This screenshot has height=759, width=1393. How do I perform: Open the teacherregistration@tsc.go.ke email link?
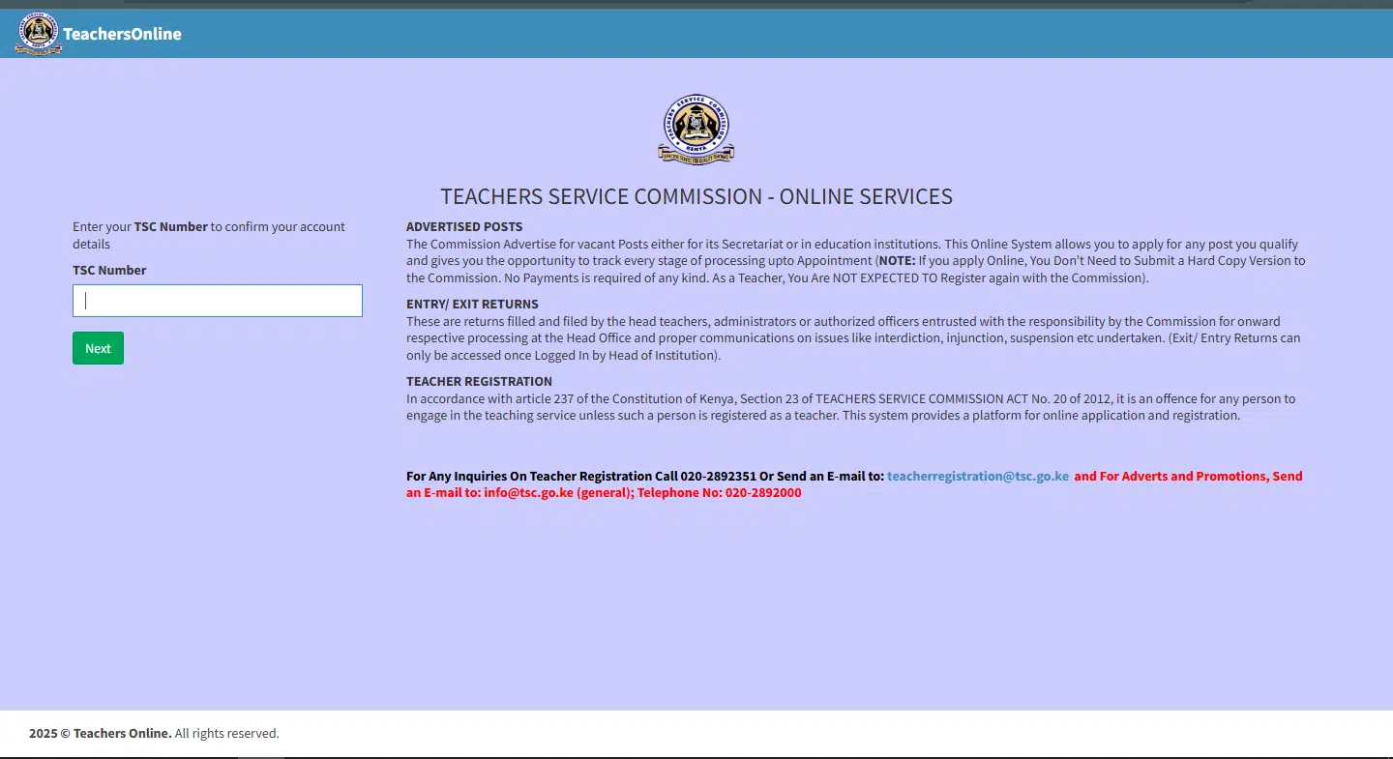[977, 476]
